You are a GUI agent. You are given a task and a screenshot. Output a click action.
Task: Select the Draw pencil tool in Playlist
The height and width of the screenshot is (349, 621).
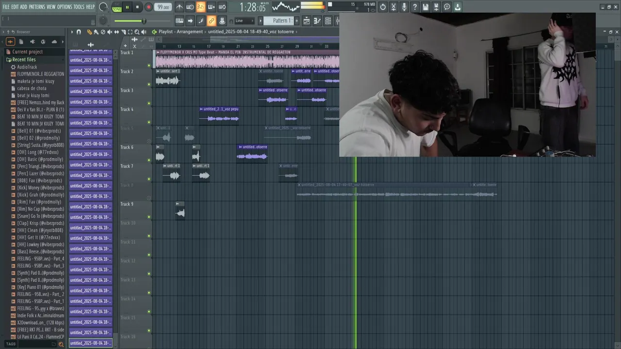click(x=89, y=32)
